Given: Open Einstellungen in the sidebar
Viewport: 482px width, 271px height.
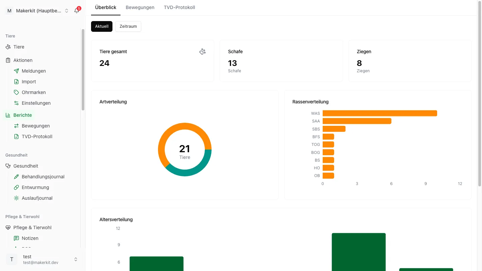Looking at the screenshot, I should coord(36,103).
